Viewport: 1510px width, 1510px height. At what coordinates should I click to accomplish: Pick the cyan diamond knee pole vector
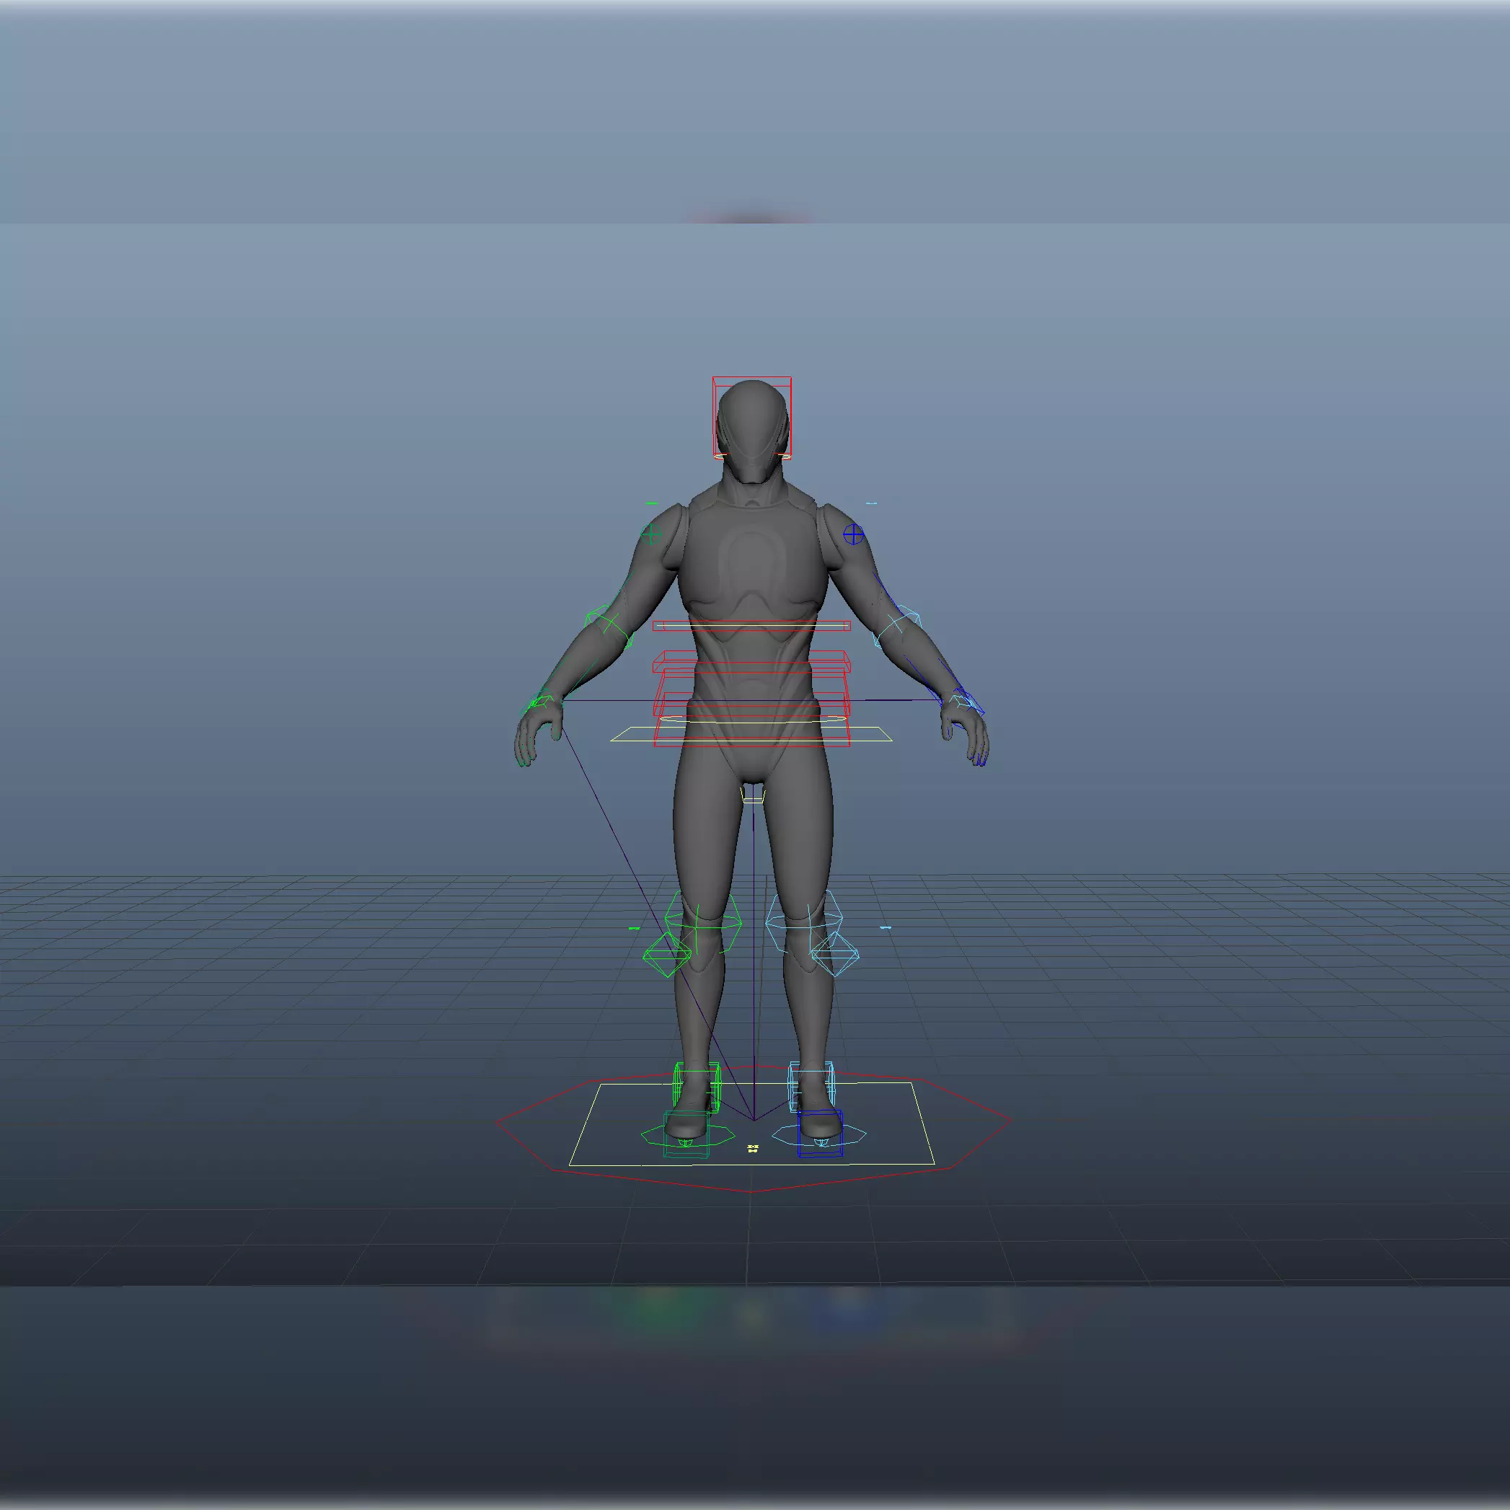[x=836, y=954]
